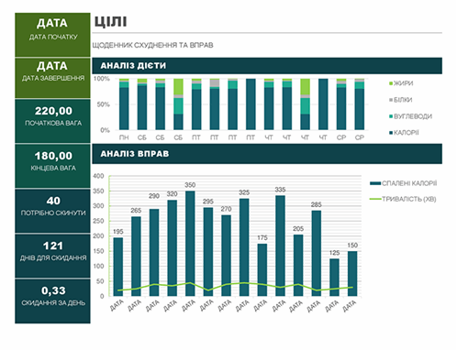Screen dimensions: 457x350
Task: Select the СПАЛЕНІ КАЛОРІЇ legend item
Action: (403, 183)
